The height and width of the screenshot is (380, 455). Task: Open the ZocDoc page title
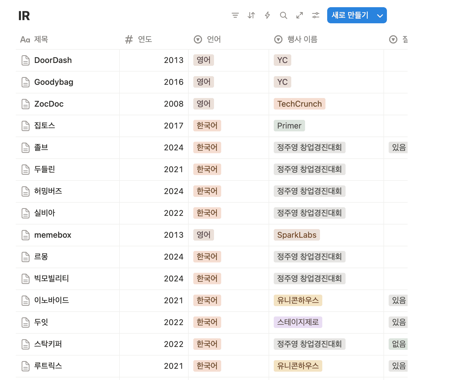pyautogui.click(x=49, y=104)
